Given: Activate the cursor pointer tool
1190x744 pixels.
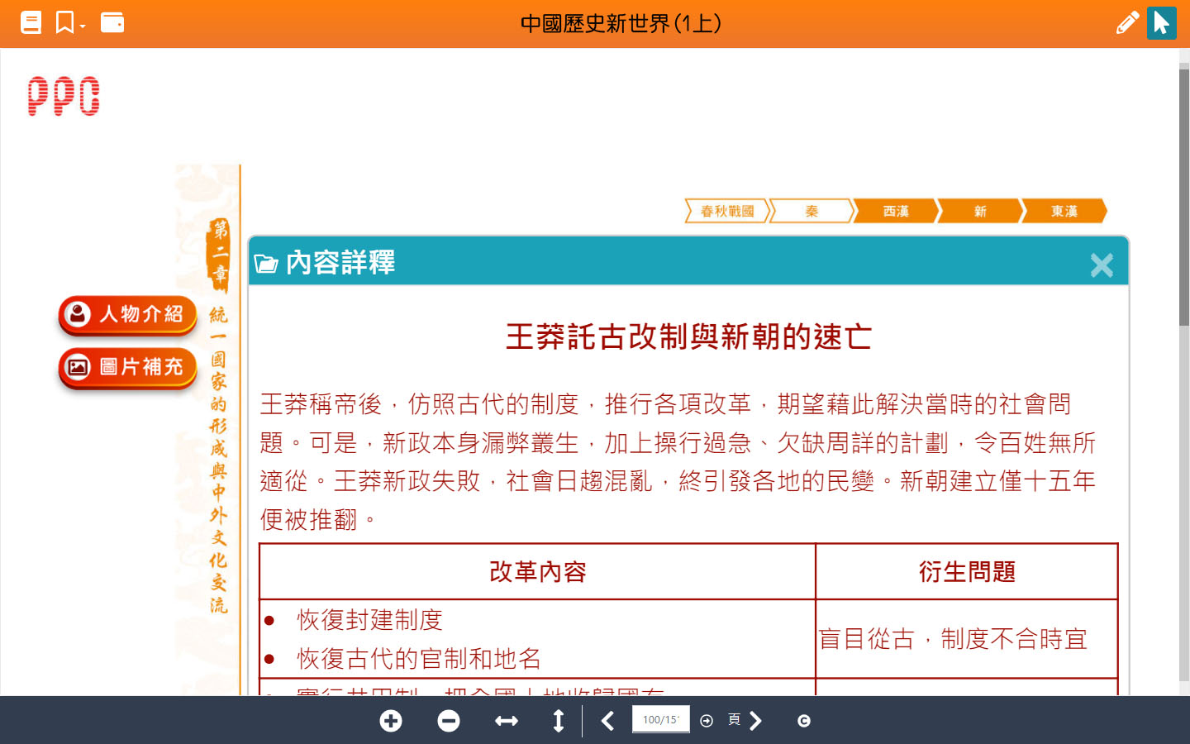Looking at the screenshot, I should tap(1161, 22).
